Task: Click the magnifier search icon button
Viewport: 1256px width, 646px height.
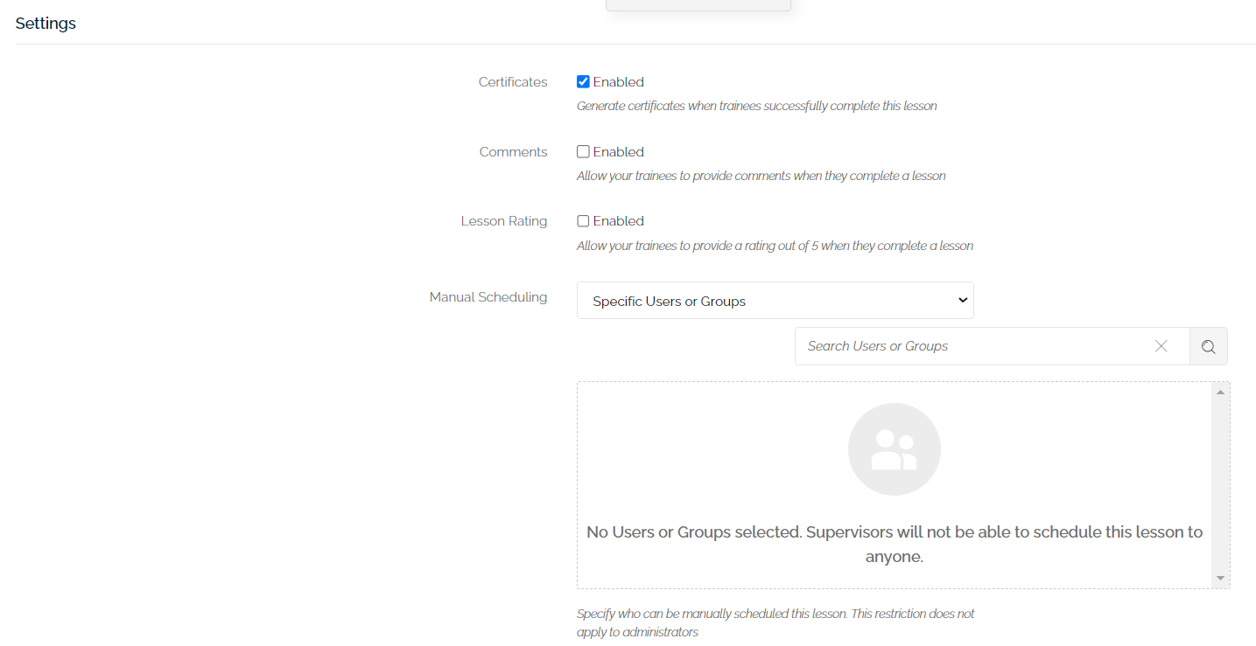Action: tap(1209, 346)
